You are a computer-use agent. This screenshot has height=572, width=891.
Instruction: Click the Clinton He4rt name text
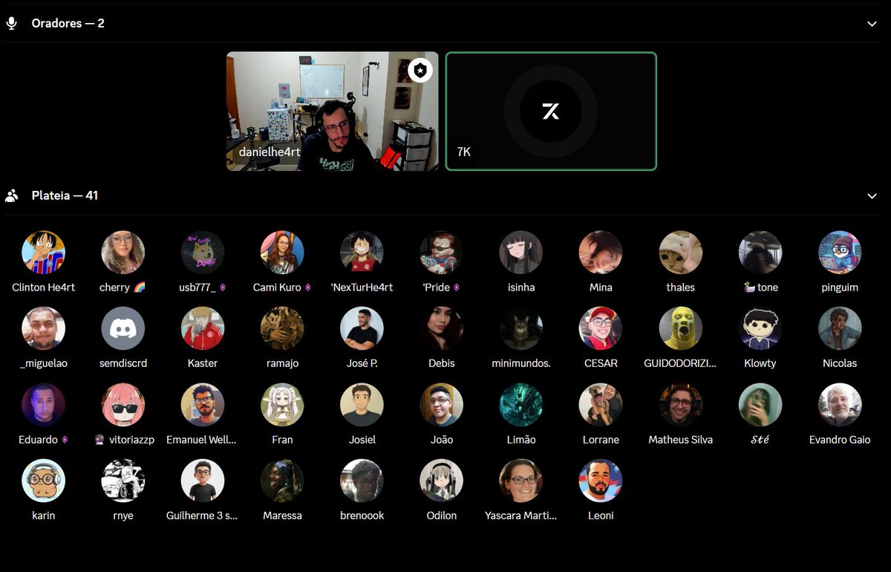(44, 287)
